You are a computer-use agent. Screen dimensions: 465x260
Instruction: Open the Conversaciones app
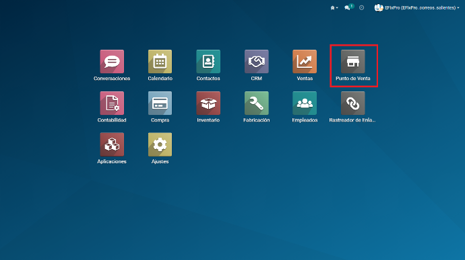point(112,62)
